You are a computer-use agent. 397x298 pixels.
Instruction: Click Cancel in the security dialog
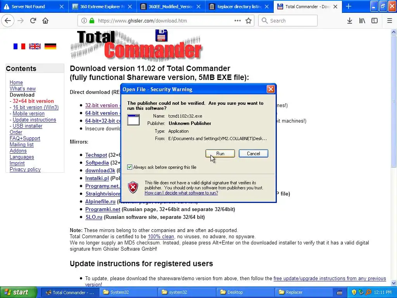tap(254, 154)
